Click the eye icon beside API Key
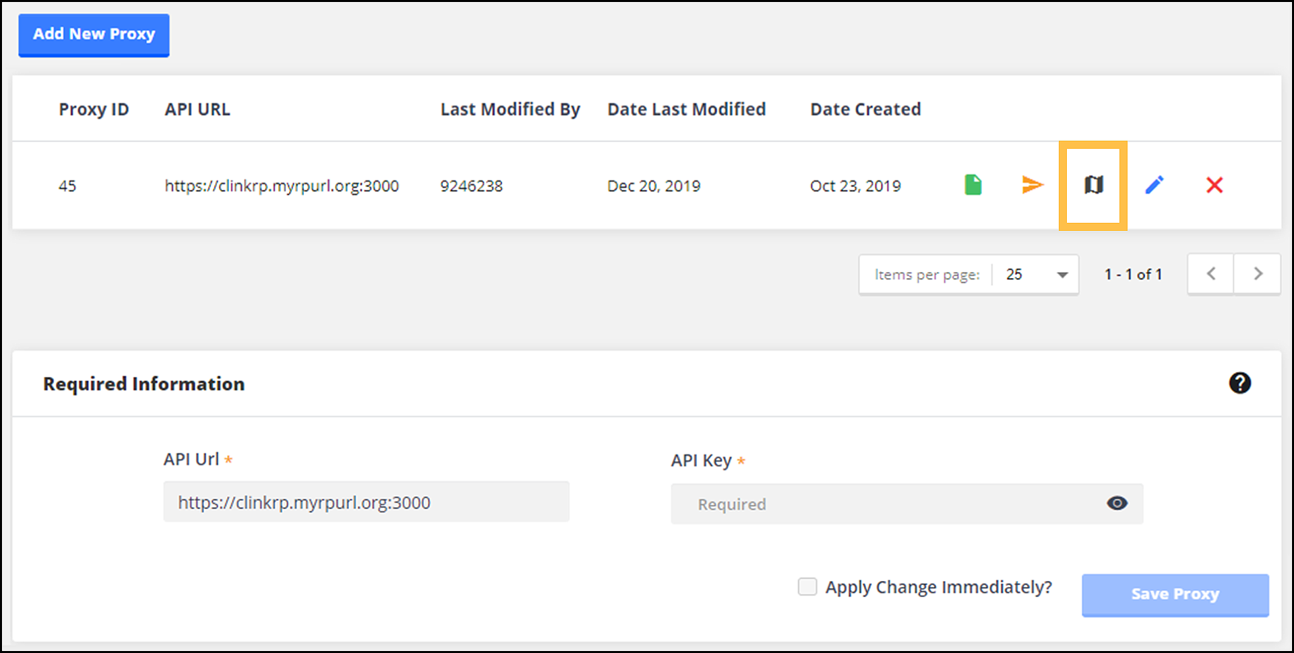This screenshot has width=1294, height=653. coord(1117,503)
